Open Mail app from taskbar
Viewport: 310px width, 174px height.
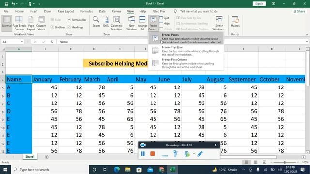point(150,170)
